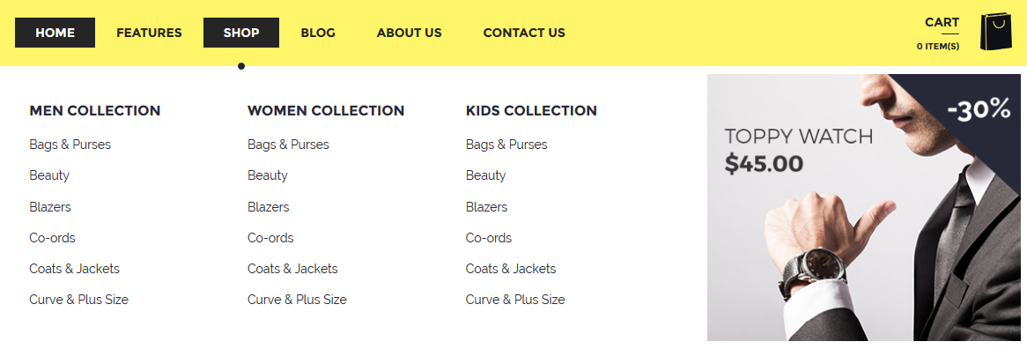
Task: Open Coats & Jackets under Women Collection
Action: tap(292, 269)
